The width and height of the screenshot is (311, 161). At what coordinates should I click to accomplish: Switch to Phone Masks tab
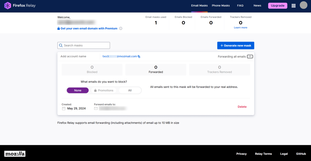click(x=221, y=5)
